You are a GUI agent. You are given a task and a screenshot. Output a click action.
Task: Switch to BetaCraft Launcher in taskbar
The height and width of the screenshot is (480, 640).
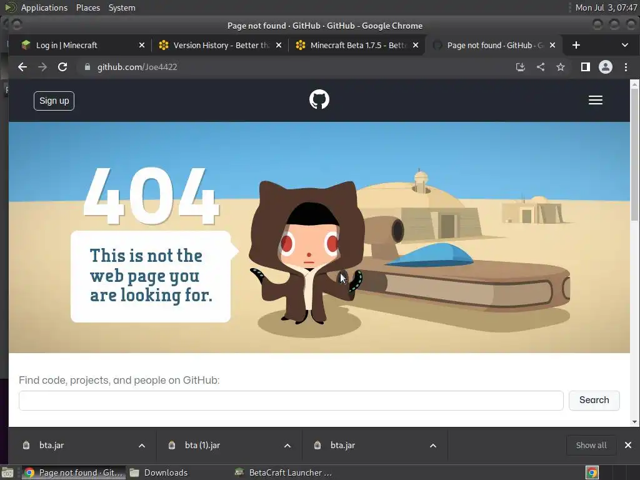pos(284,472)
